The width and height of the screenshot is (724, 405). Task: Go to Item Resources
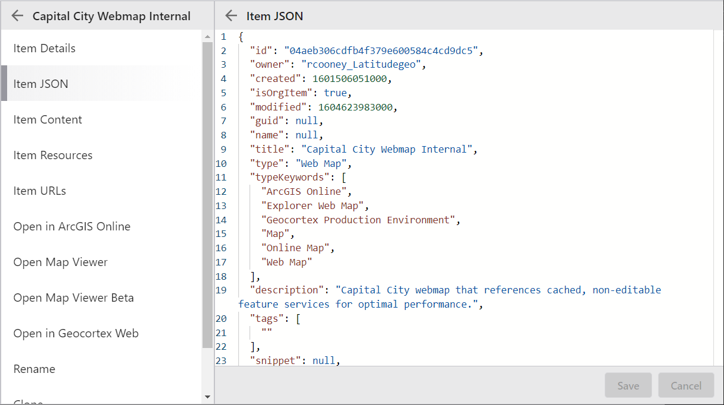pos(101,155)
